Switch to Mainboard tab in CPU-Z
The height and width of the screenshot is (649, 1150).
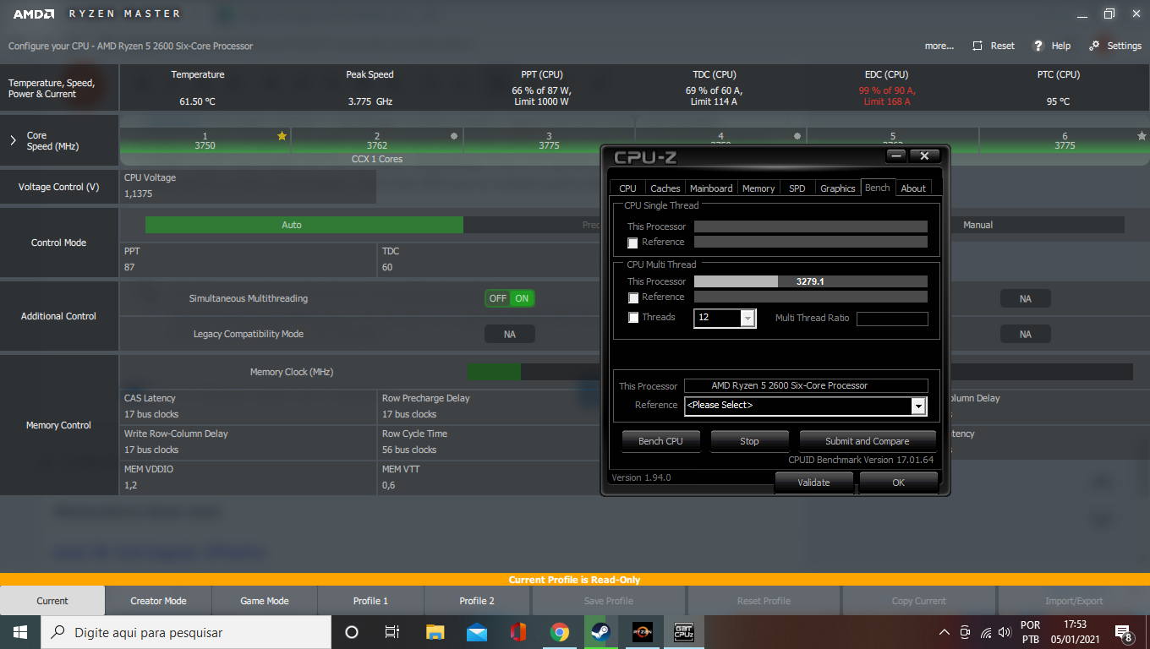pyautogui.click(x=711, y=188)
